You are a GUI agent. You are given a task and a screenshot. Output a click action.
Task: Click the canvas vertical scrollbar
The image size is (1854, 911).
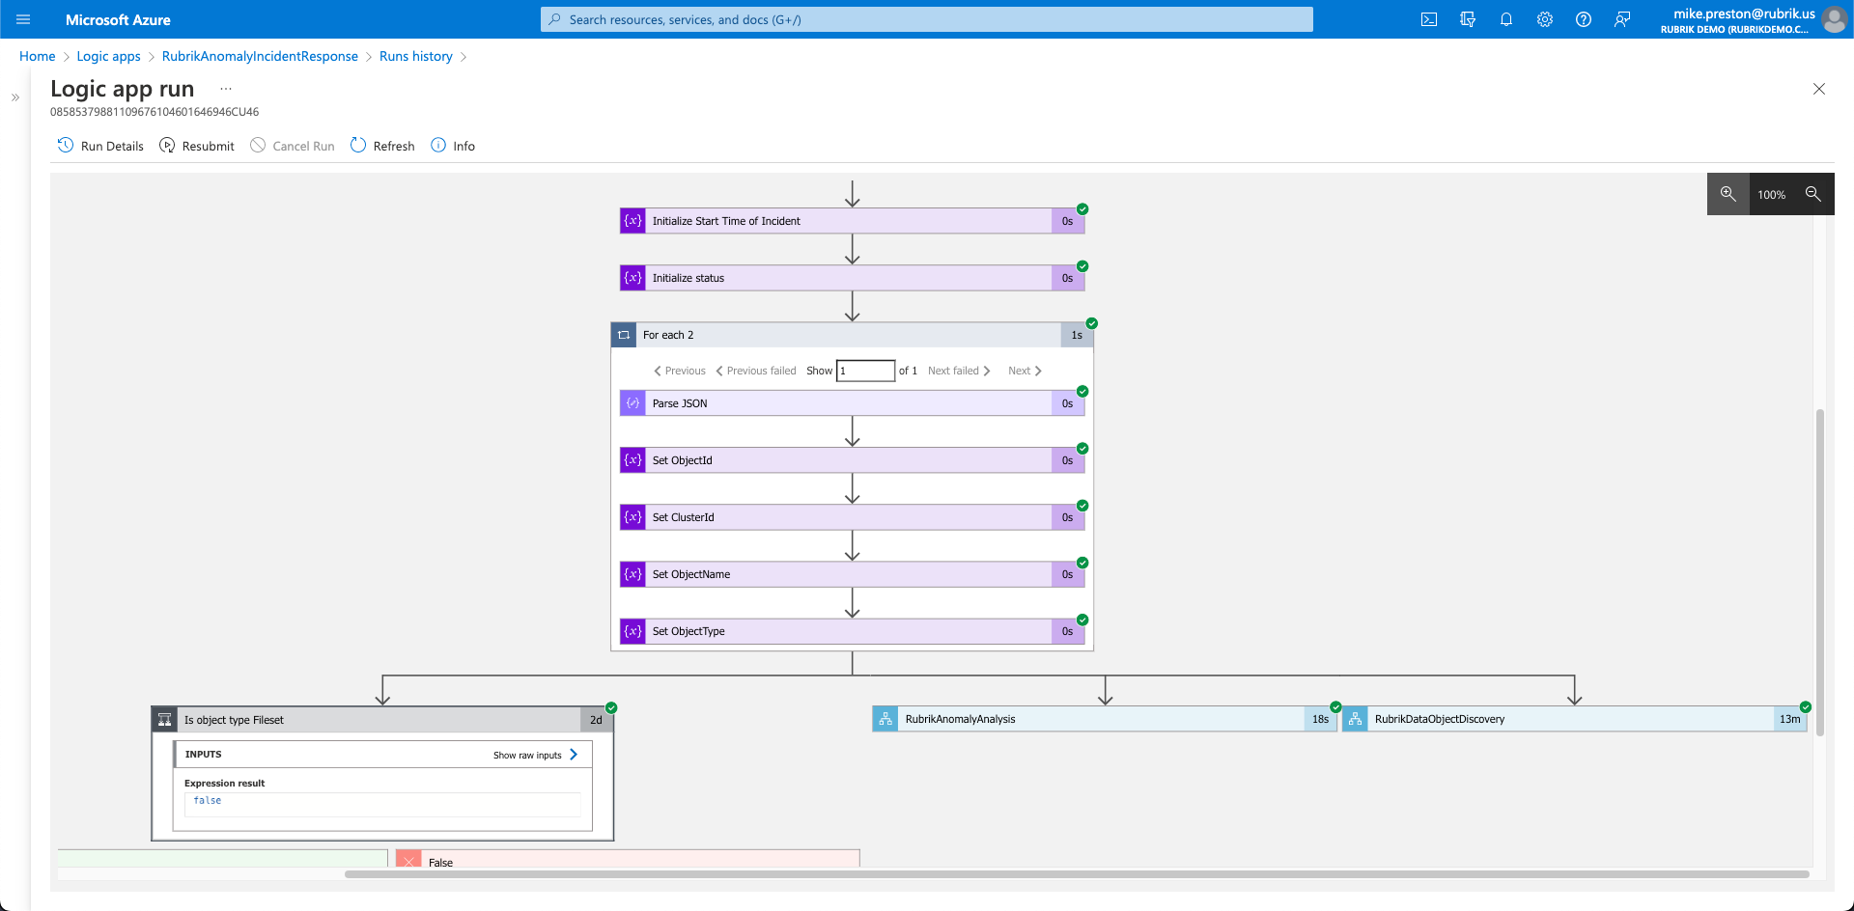[x=1820, y=572]
